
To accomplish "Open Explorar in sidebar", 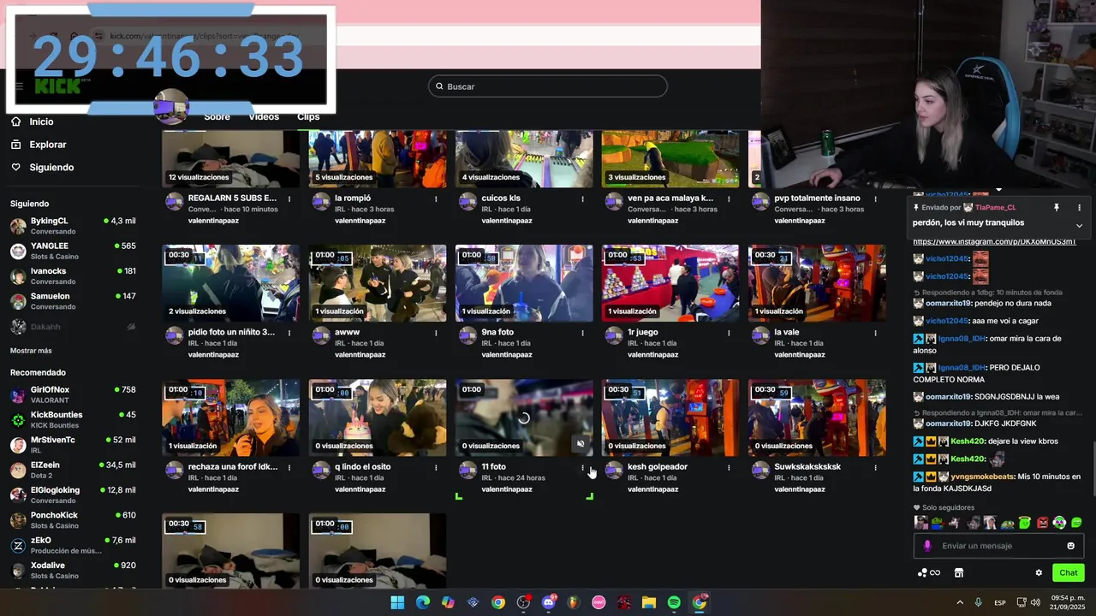I will coord(47,145).
